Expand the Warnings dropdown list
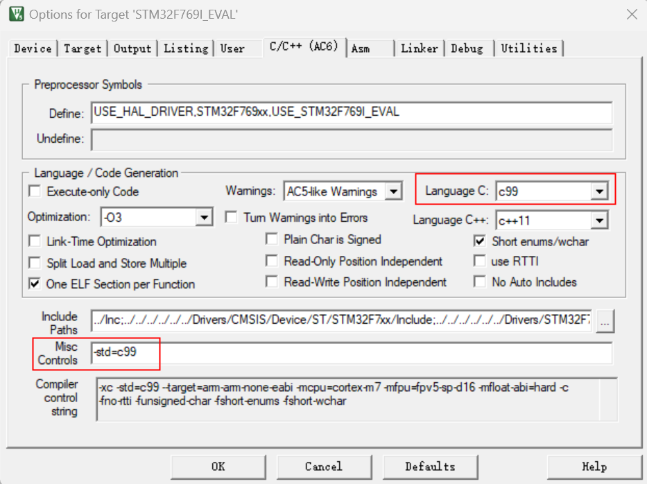This screenshot has height=484, width=647. pos(393,192)
